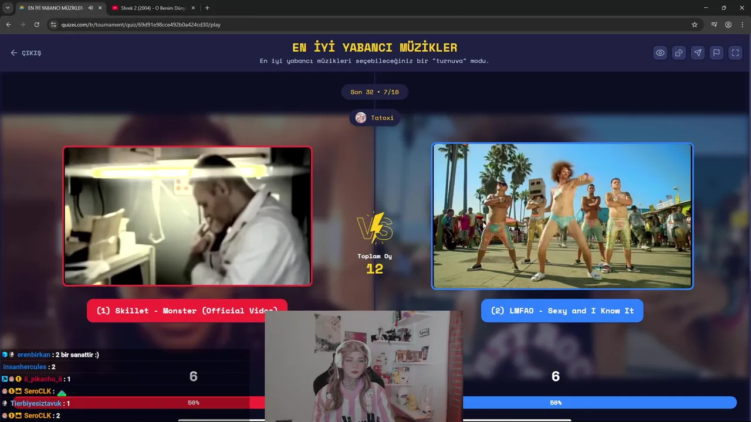The image size is (751, 422).
Task: Click insanhercules chat username
Action: click(x=25, y=367)
